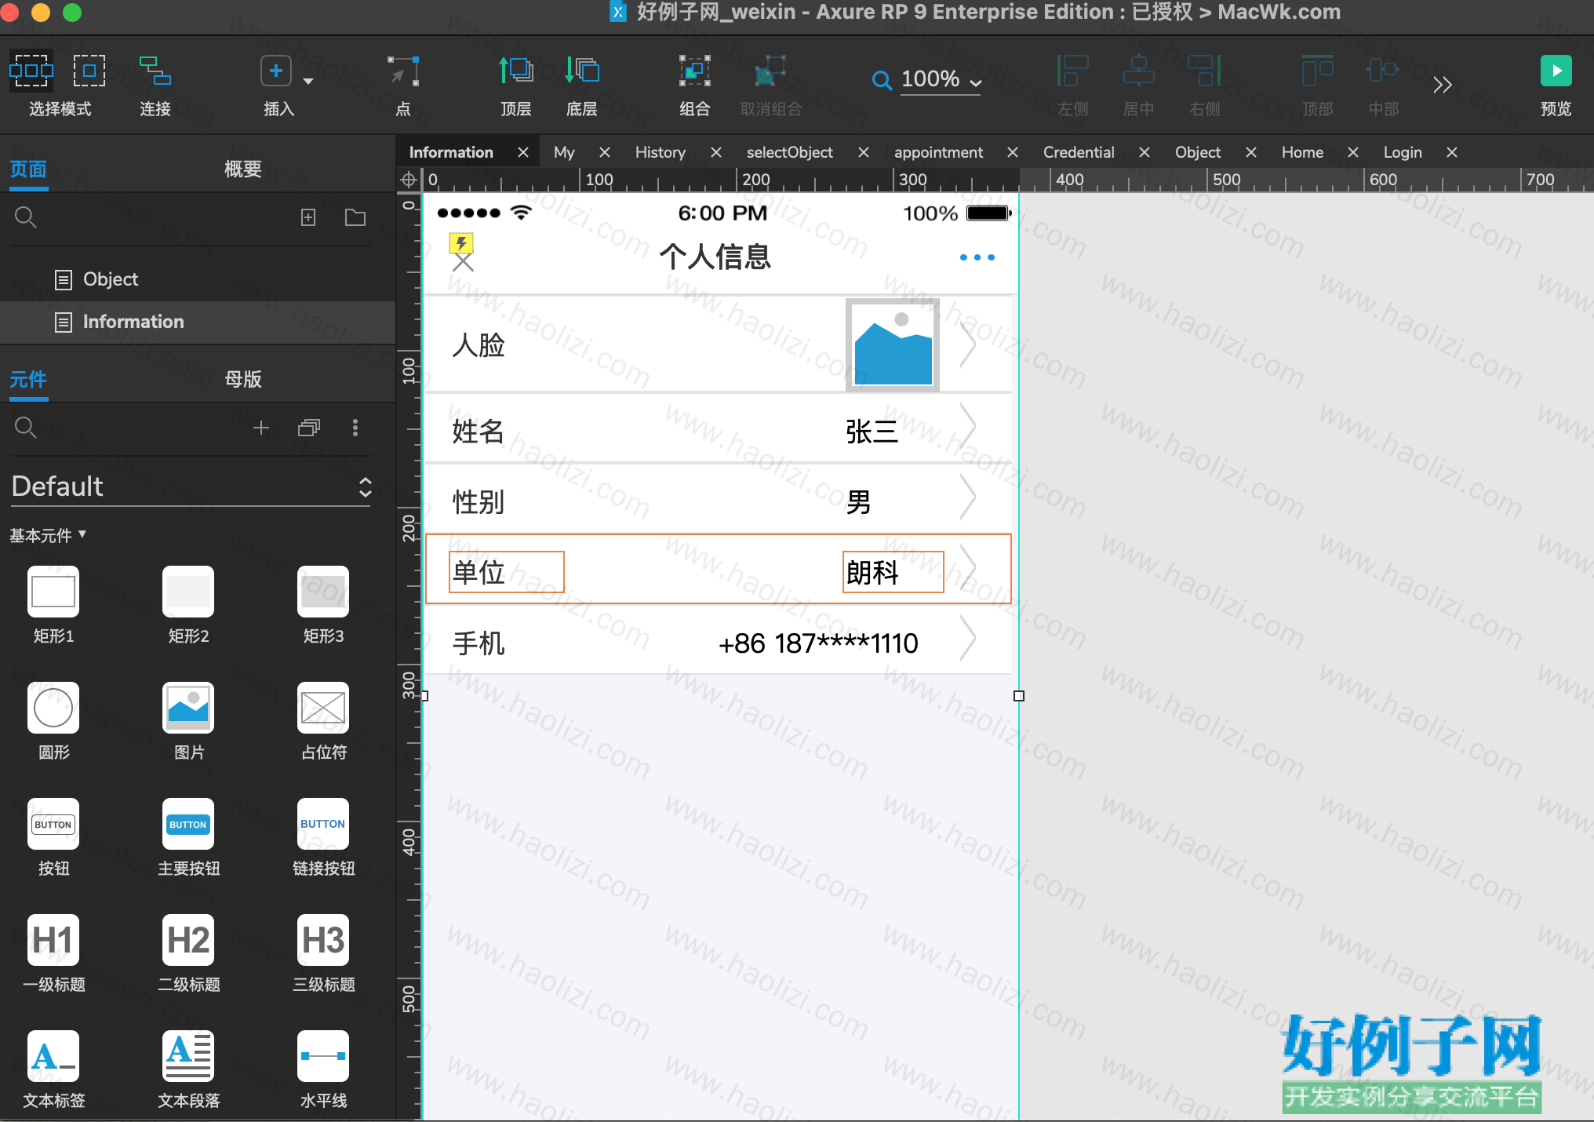Add a new page icon
Image resolution: width=1594 pixels, height=1122 pixels.
pyautogui.click(x=308, y=217)
